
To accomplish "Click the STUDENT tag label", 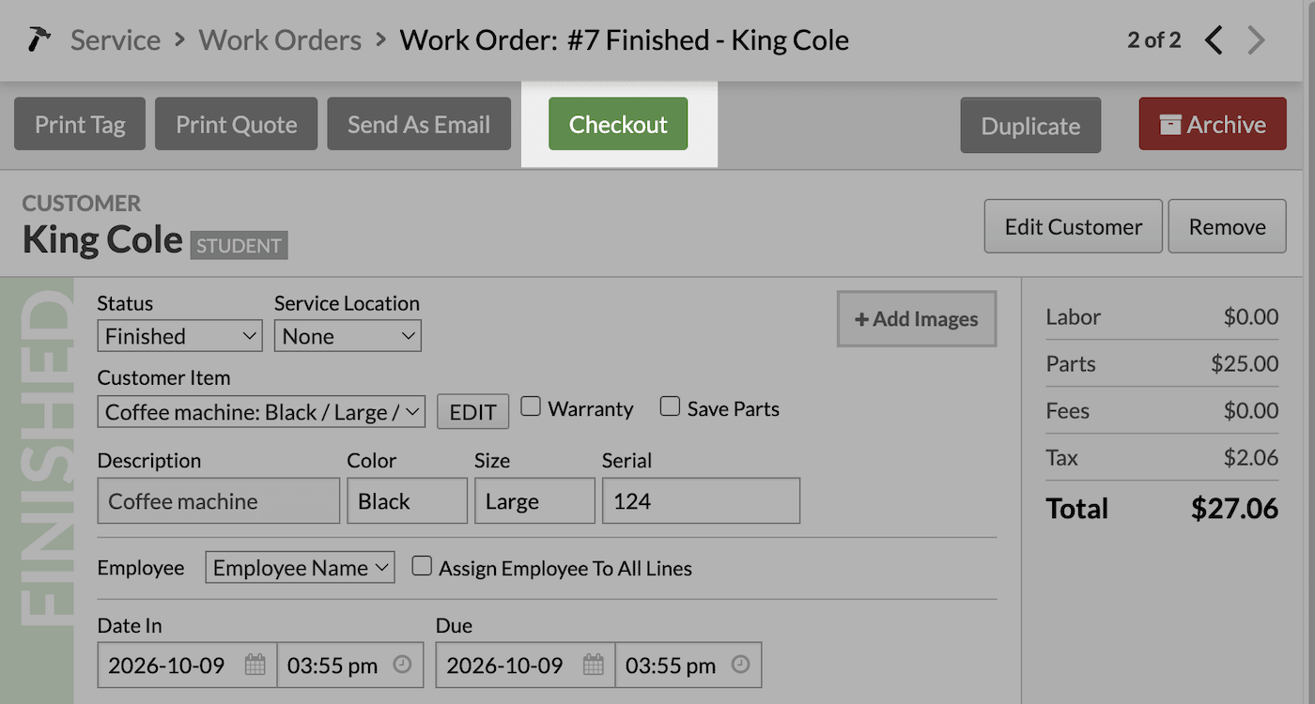I will (240, 246).
